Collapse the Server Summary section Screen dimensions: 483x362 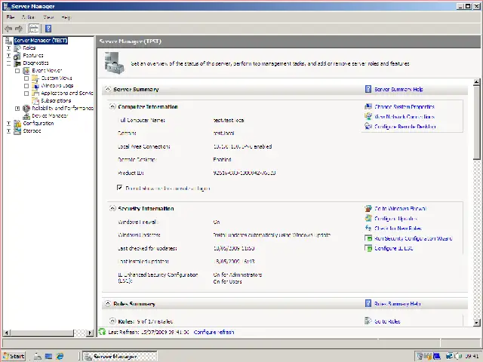(107, 89)
